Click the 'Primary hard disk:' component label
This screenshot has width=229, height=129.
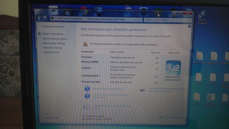tap(91, 82)
